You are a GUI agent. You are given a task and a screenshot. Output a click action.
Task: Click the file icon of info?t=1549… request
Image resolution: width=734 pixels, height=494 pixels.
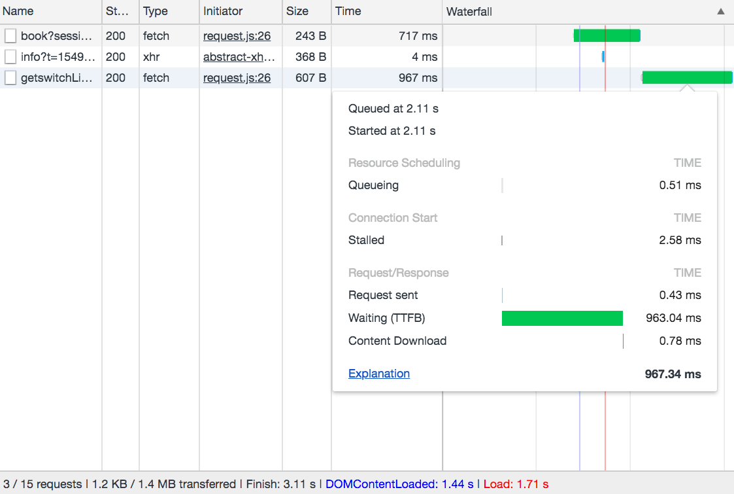click(x=10, y=57)
